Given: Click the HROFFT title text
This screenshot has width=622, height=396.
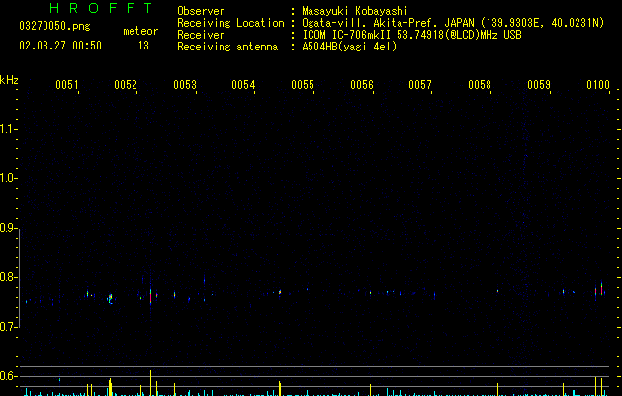Looking at the screenshot, I should pos(101,8).
